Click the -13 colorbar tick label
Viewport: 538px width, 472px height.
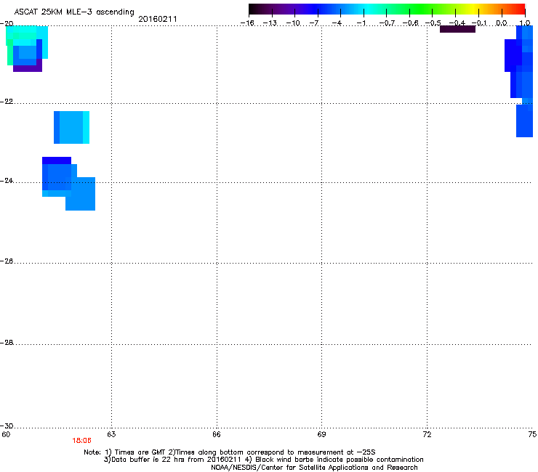point(270,23)
